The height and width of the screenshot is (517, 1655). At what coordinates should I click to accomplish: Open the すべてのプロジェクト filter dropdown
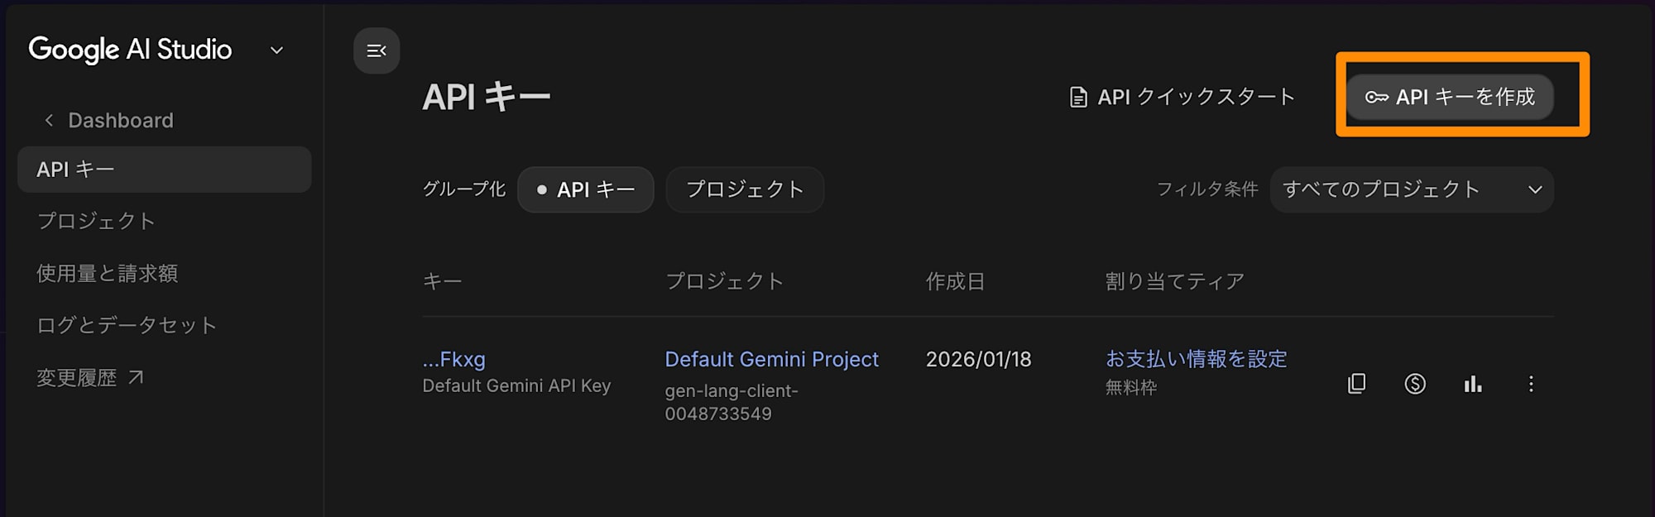point(1411,189)
